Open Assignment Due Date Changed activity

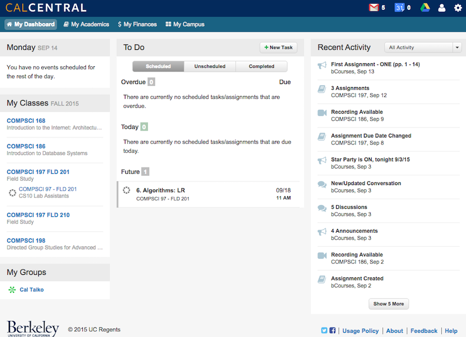click(389, 139)
